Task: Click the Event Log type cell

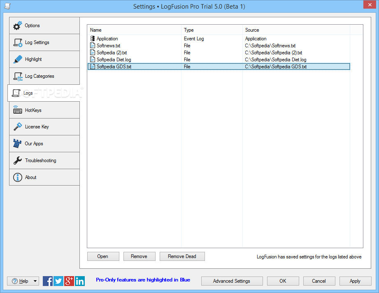Action: point(194,39)
